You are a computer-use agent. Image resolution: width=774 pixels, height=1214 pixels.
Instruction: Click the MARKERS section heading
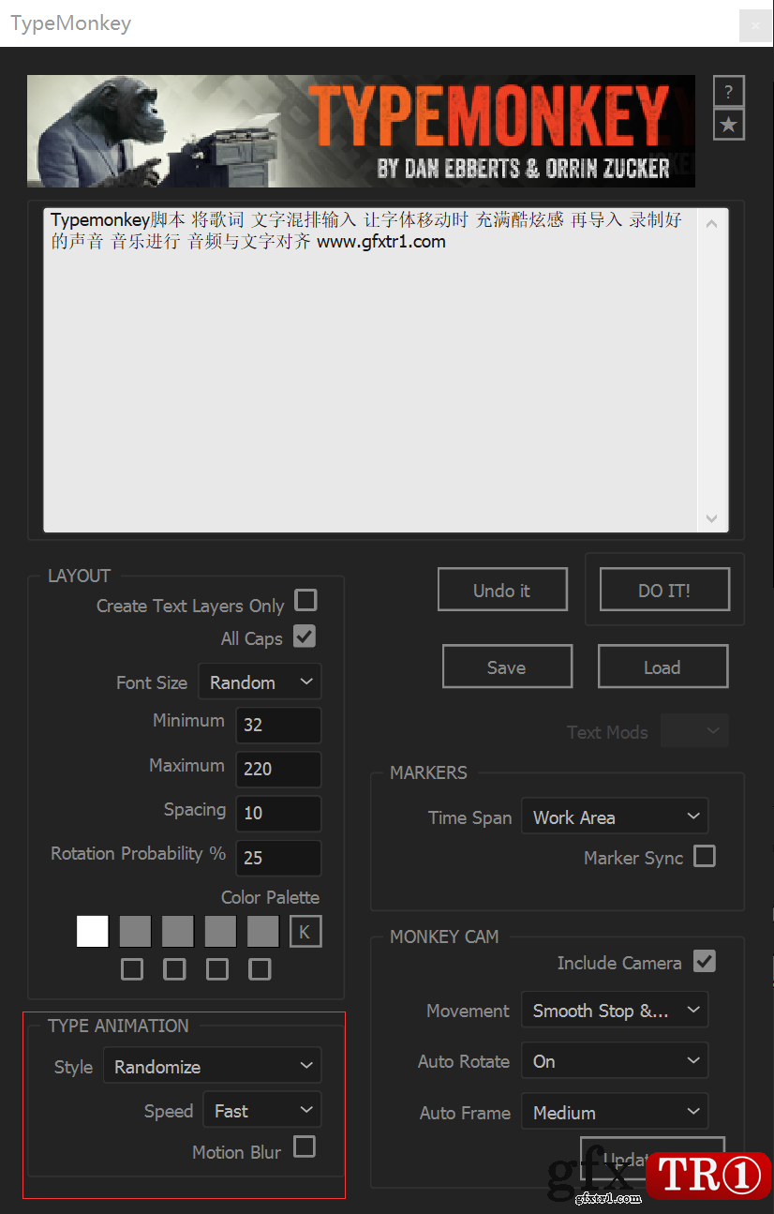[428, 772]
